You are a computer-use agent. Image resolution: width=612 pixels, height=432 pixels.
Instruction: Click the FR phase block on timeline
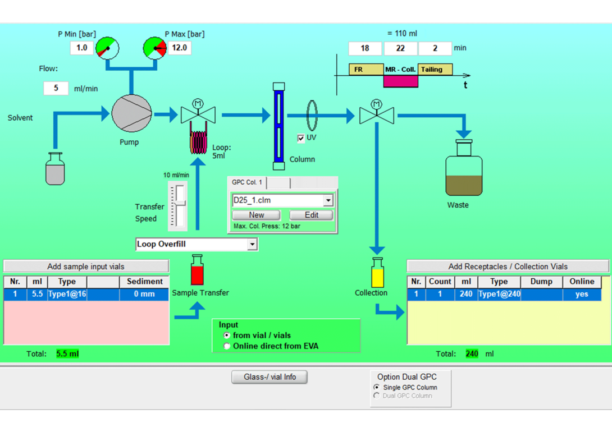tap(366, 70)
